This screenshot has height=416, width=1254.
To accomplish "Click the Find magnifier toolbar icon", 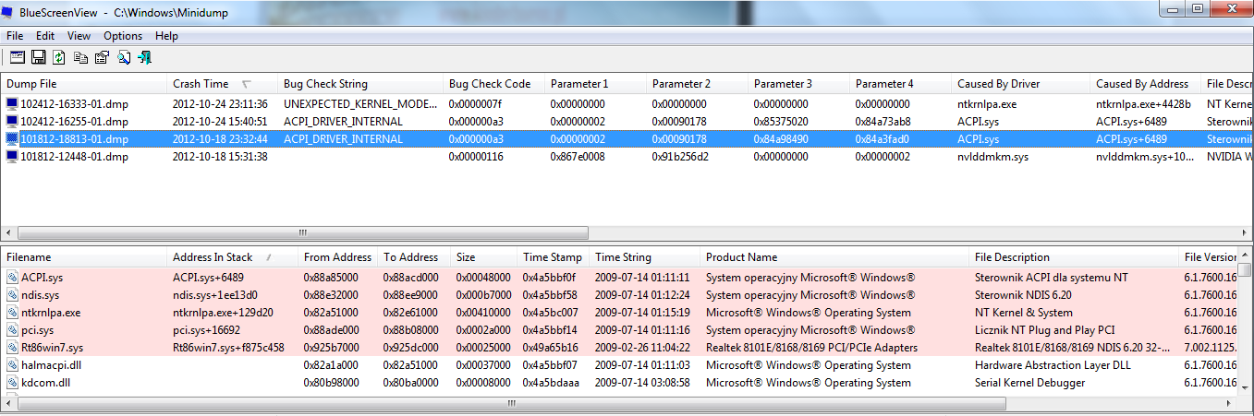I will (x=123, y=57).
